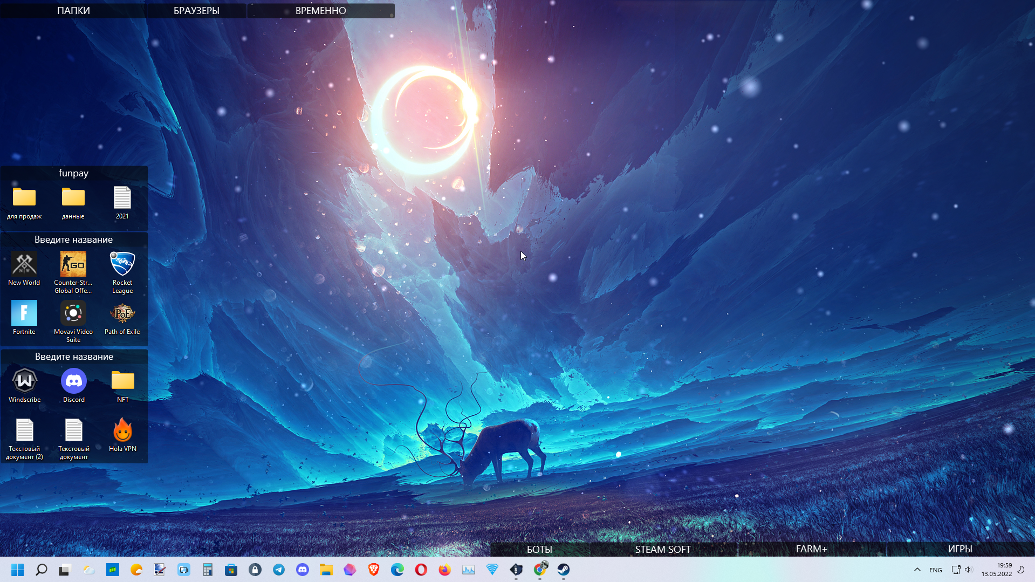The image size is (1035, 582).
Task: Select the NFT folder icon
Action: click(123, 386)
